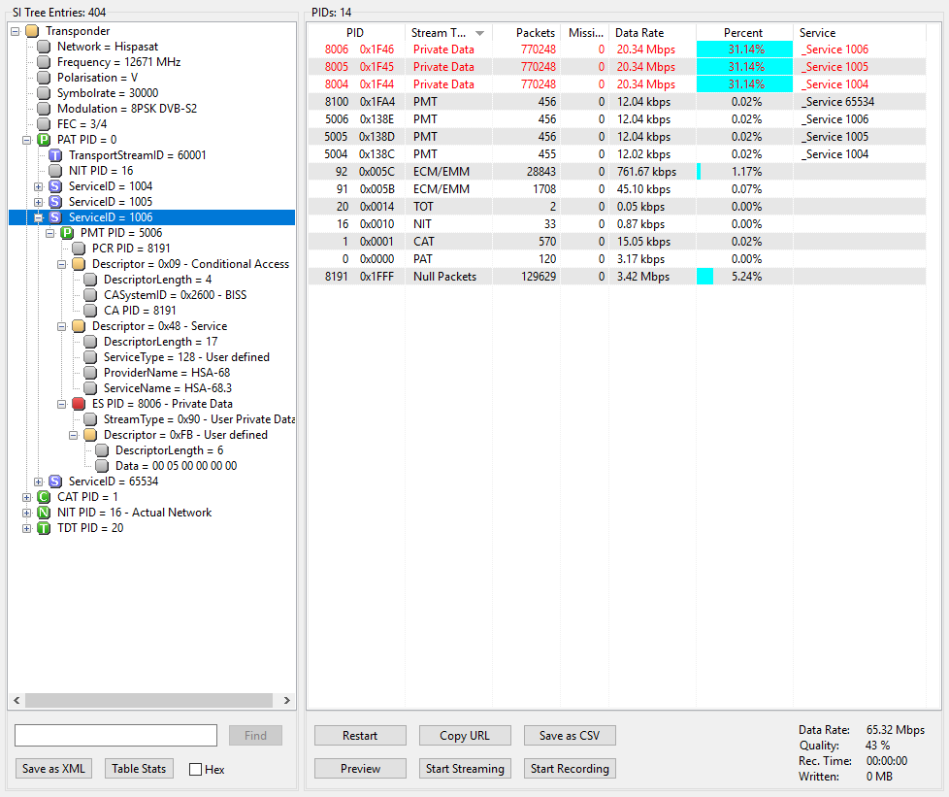Screen dimensions: 949x797
Task: Click the grey icon beside Frequency = 12671 MHz
Action: coord(44,62)
